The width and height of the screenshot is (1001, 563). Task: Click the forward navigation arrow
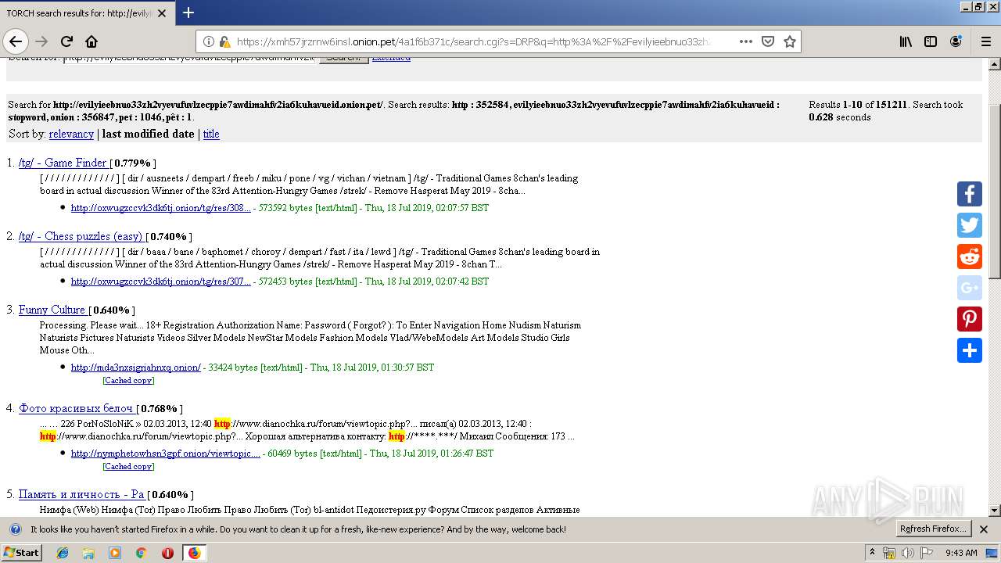41,41
